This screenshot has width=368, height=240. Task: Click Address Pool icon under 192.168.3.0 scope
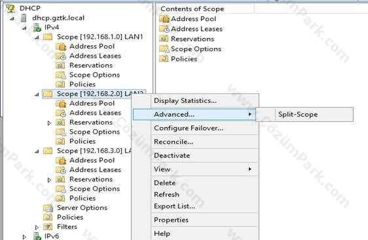point(61,160)
